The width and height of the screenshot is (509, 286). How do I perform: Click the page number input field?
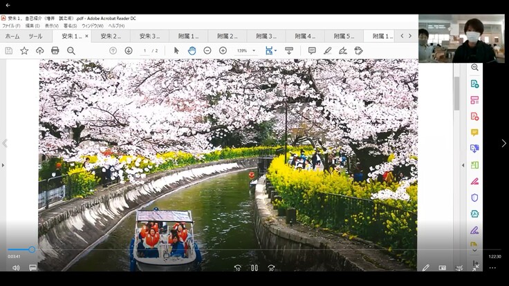[146, 50]
